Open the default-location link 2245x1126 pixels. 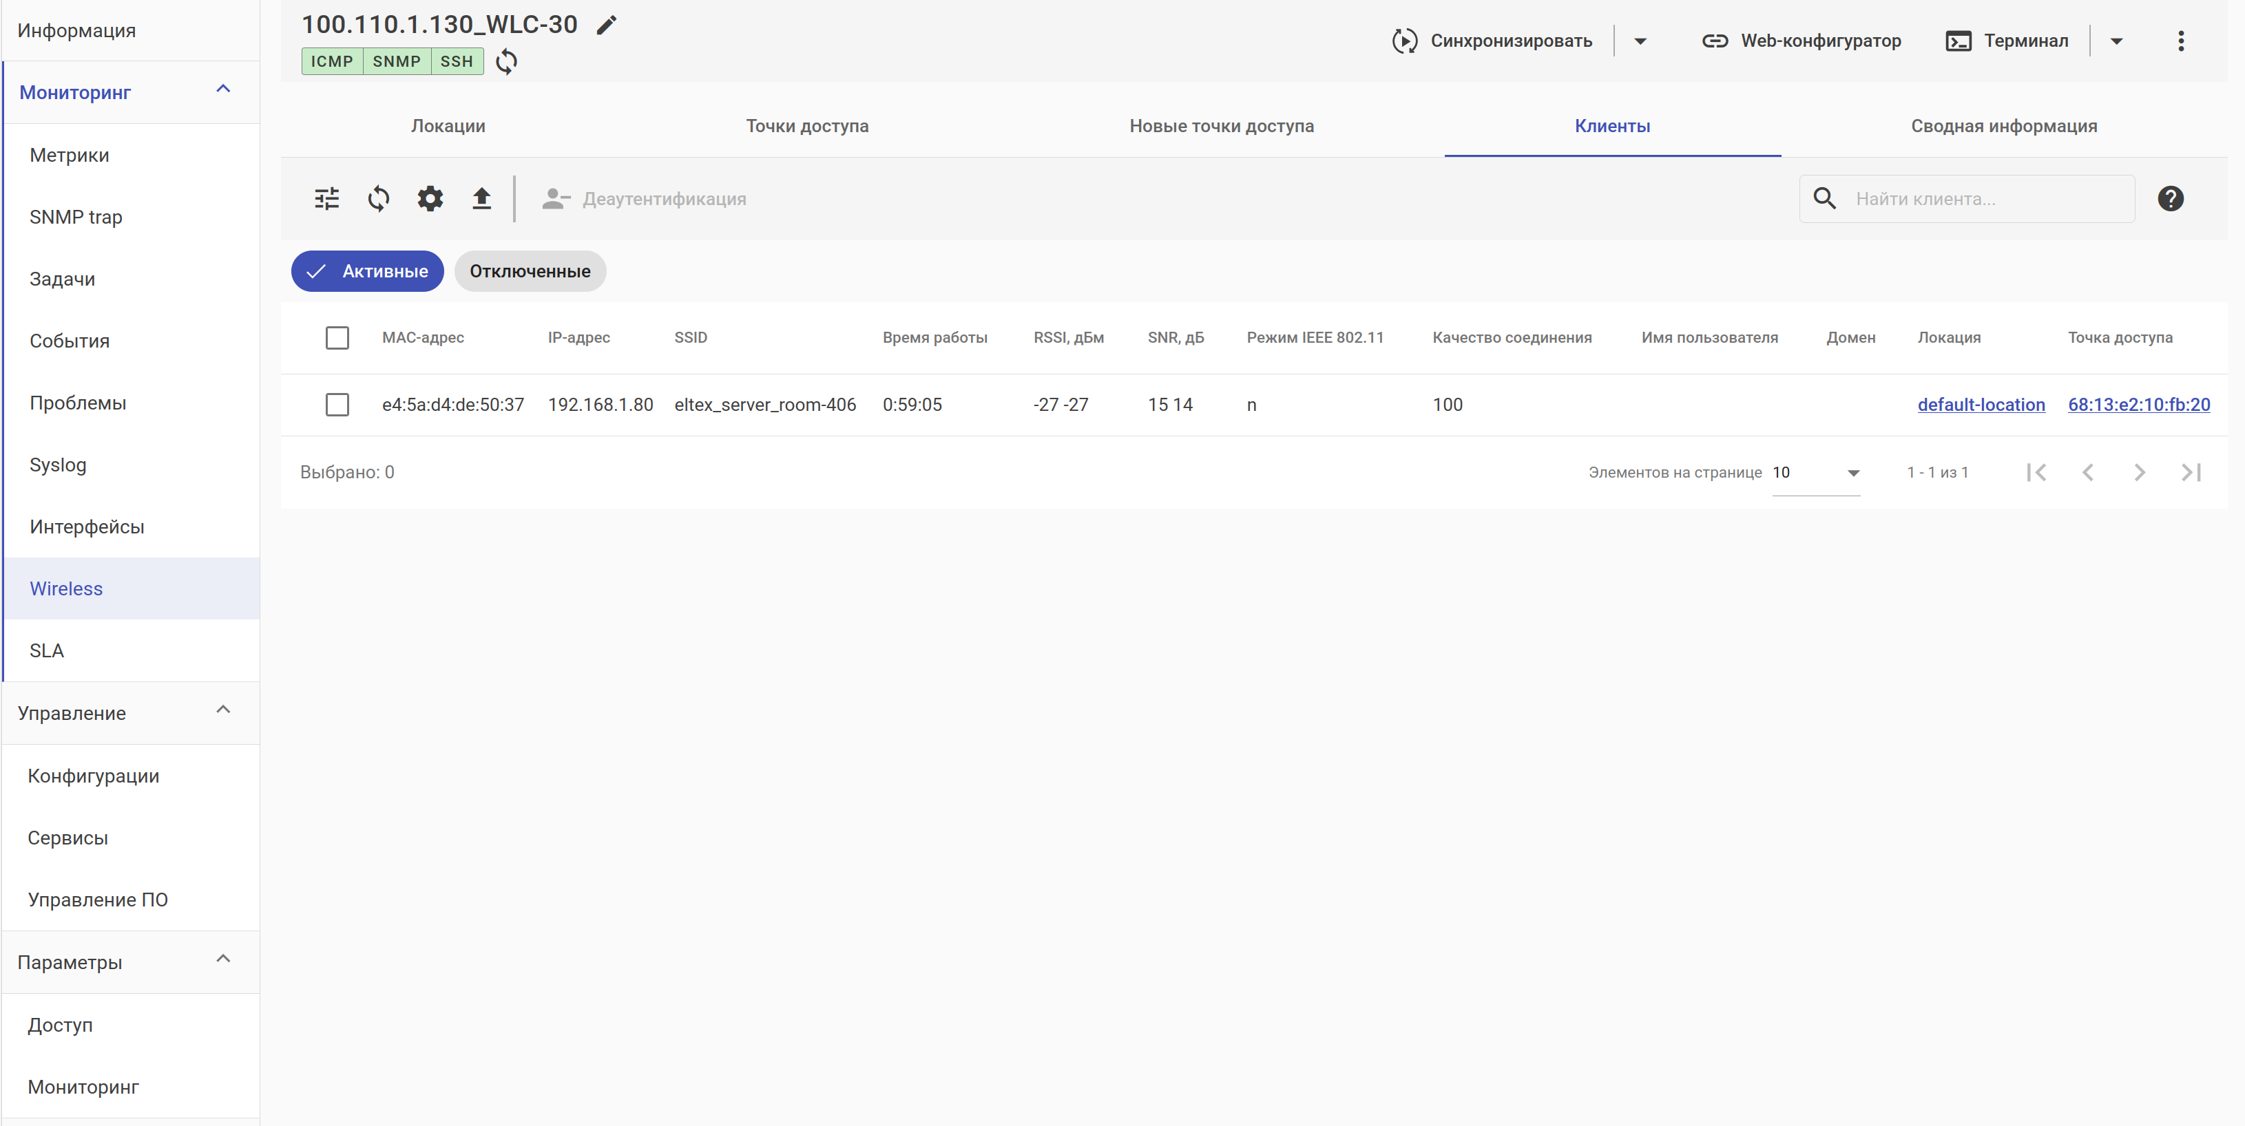[1980, 405]
